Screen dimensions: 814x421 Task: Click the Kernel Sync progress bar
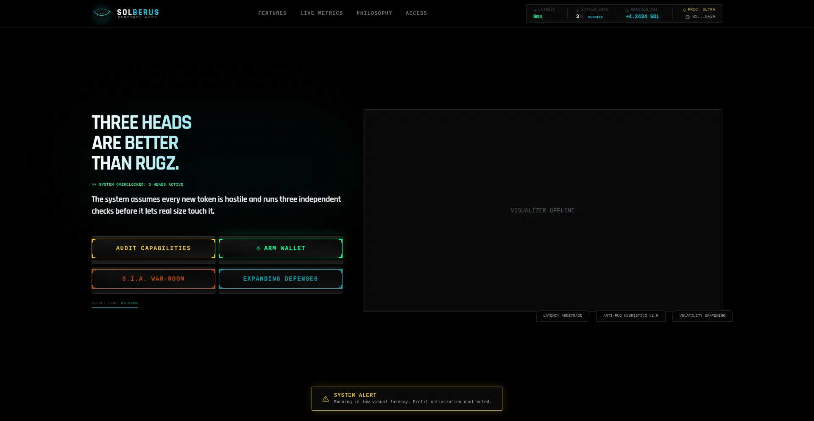point(119,307)
